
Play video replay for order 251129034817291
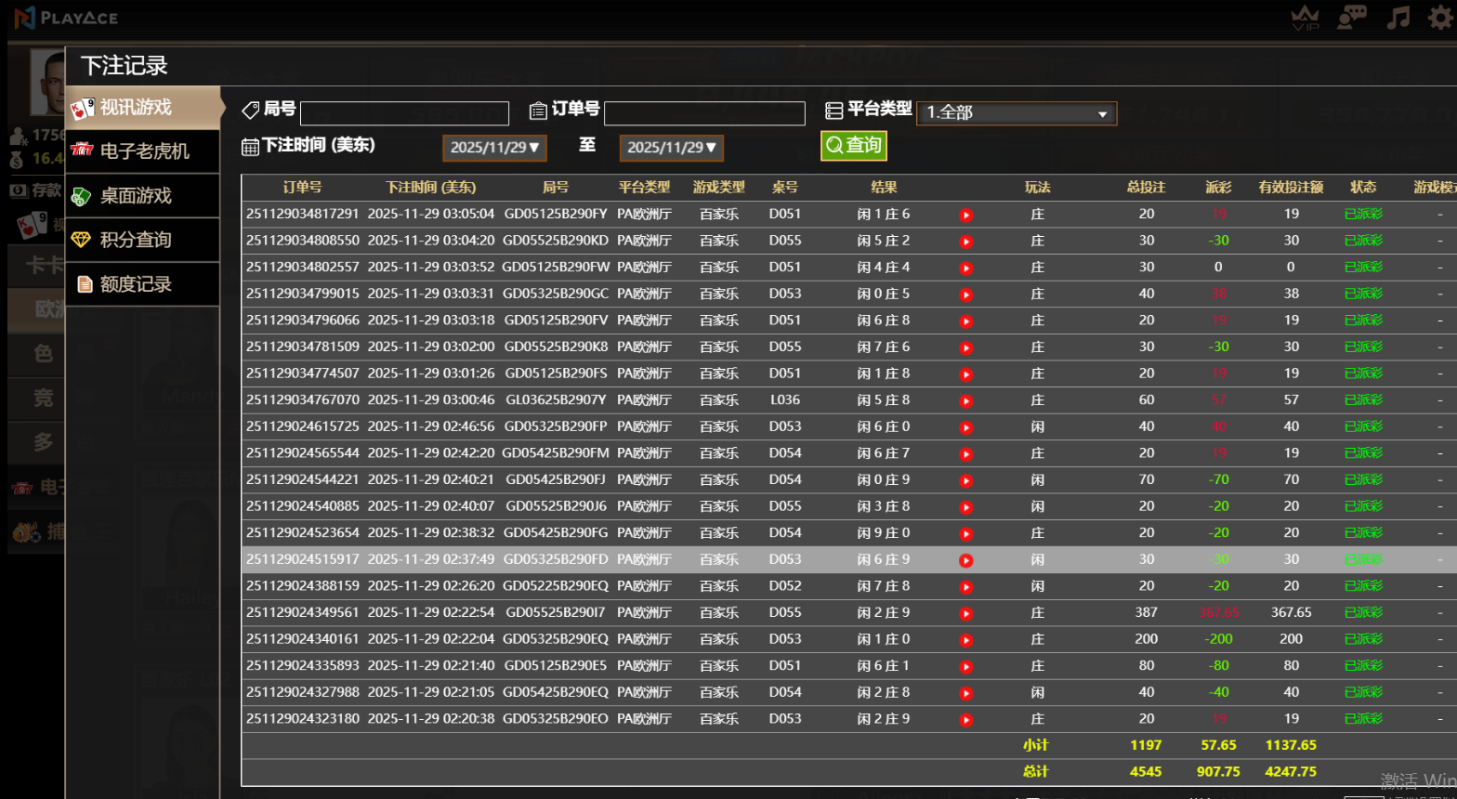click(x=966, y=215)
